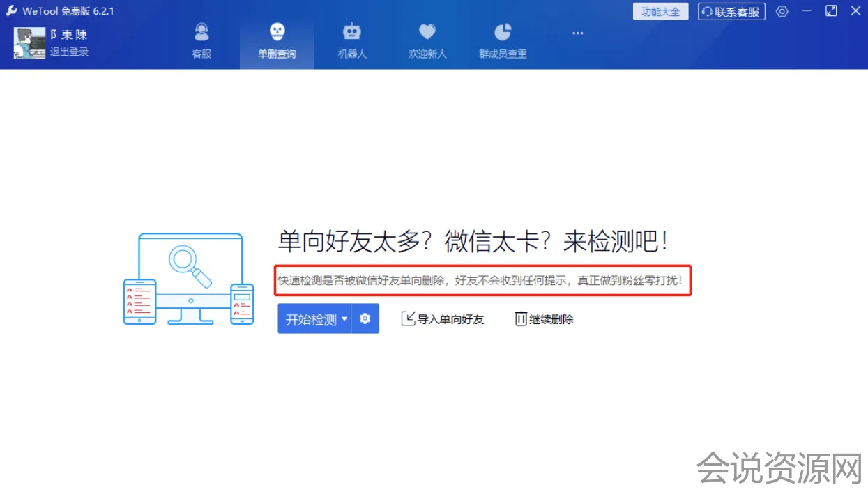Close the WeTool window
Viewport: 868px width, 492px height.
855,11
